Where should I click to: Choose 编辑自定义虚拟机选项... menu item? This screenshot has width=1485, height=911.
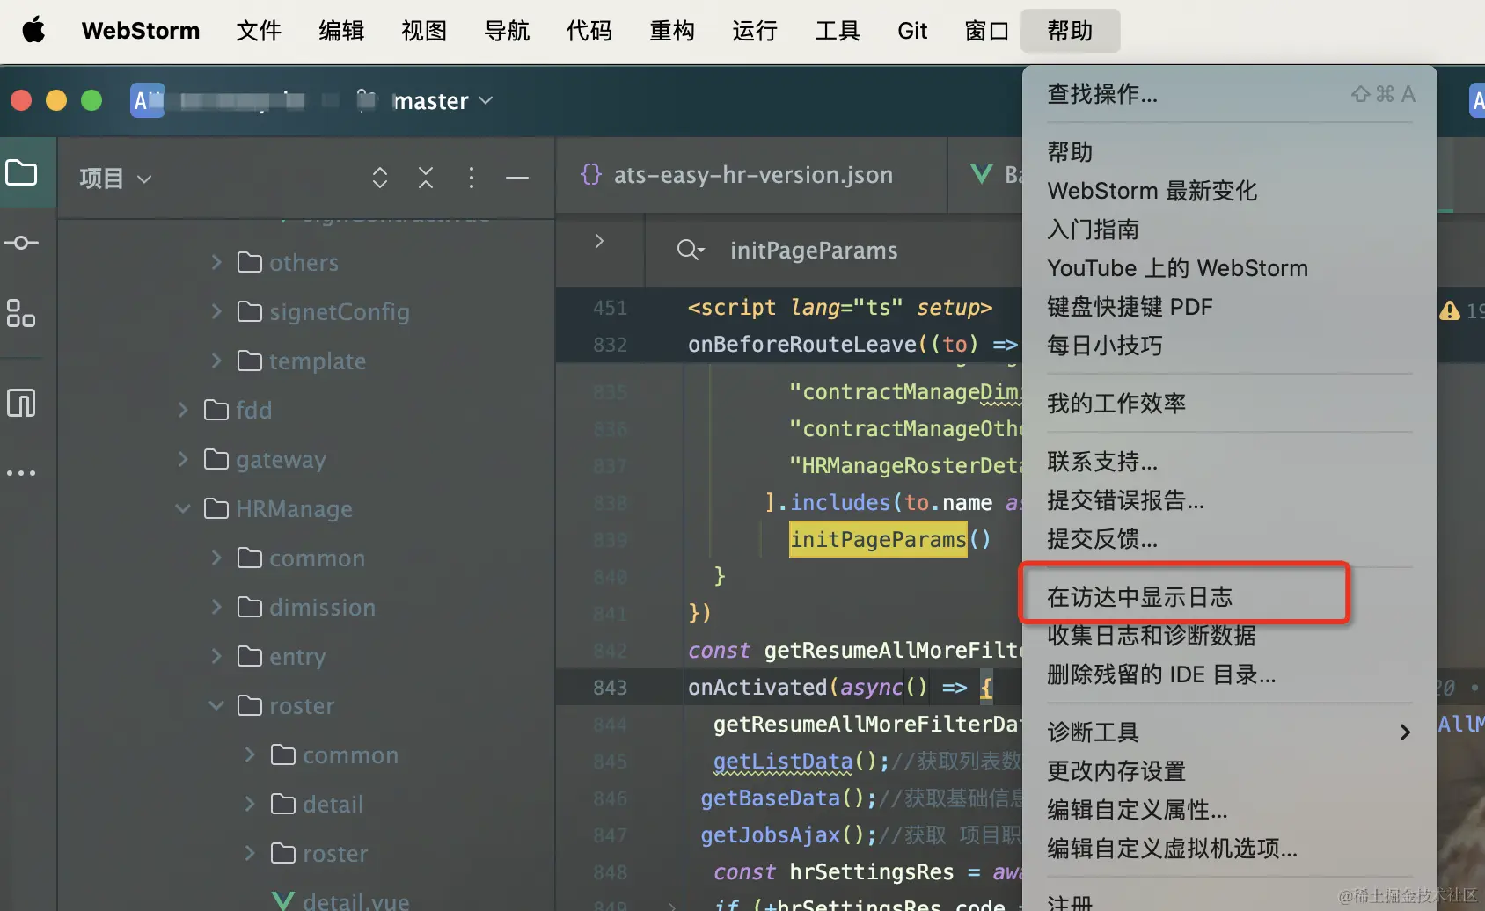(1230, 849)
